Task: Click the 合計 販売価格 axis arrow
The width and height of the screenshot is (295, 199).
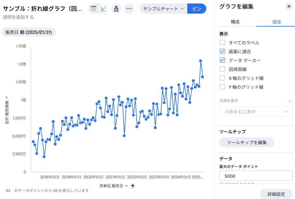Action: [x=7, y=97]
